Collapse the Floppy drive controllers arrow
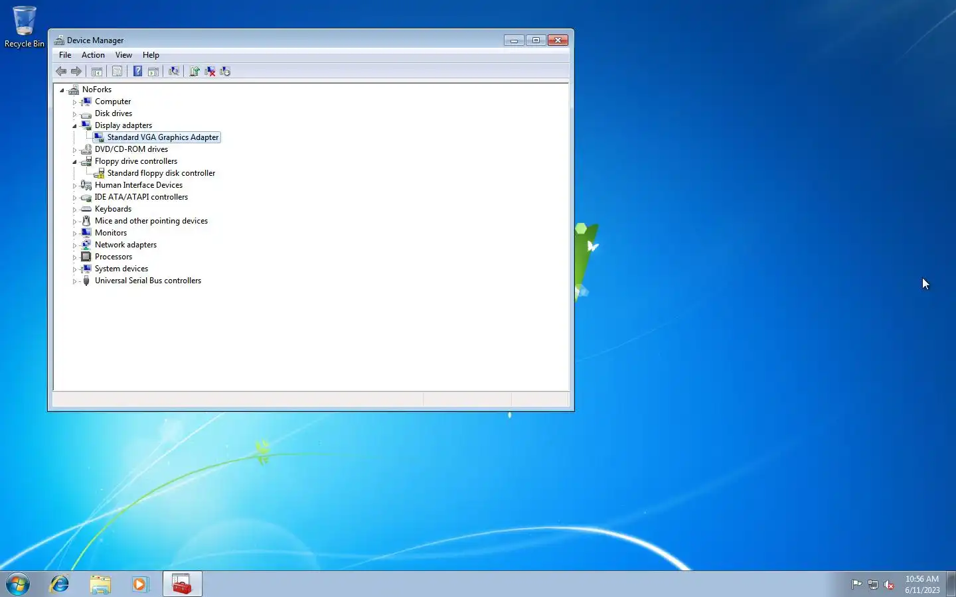 (x=74, y=162)
